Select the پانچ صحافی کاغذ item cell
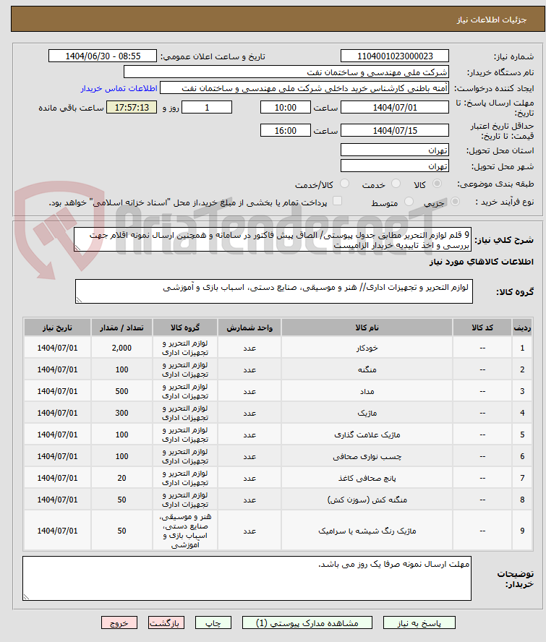 367,478
